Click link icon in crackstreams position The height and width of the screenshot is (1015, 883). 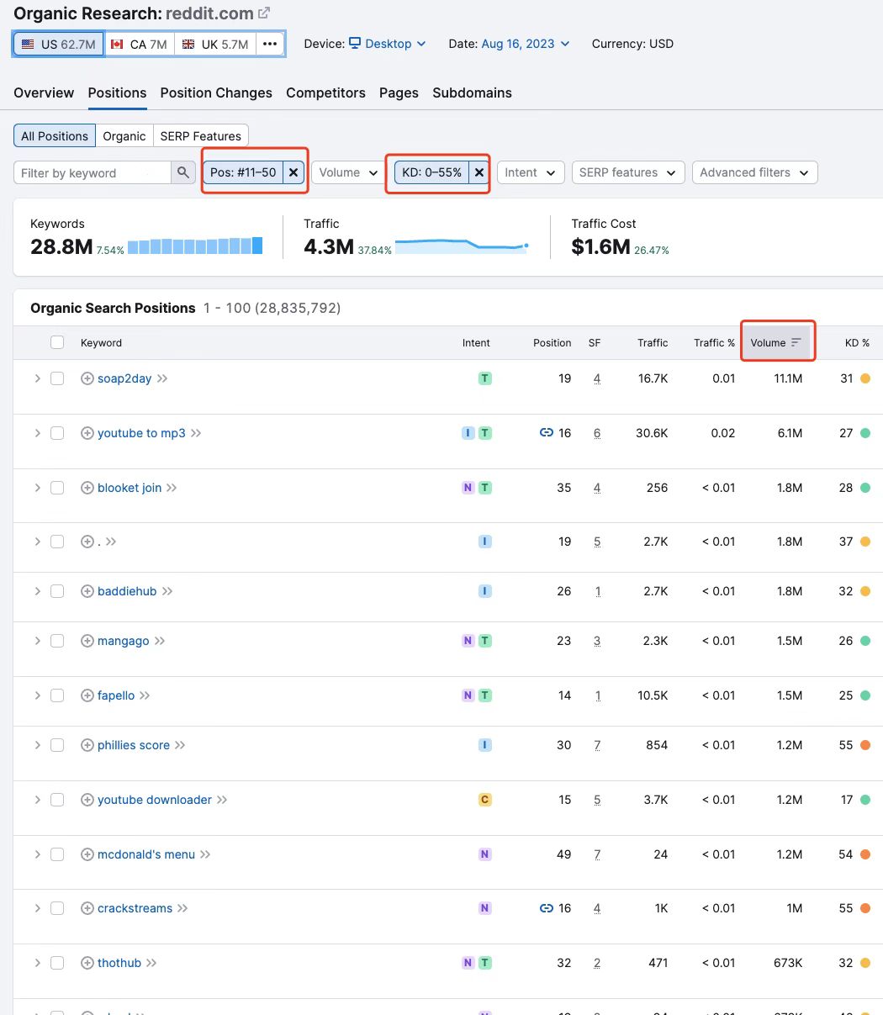[x=547, y=908]
